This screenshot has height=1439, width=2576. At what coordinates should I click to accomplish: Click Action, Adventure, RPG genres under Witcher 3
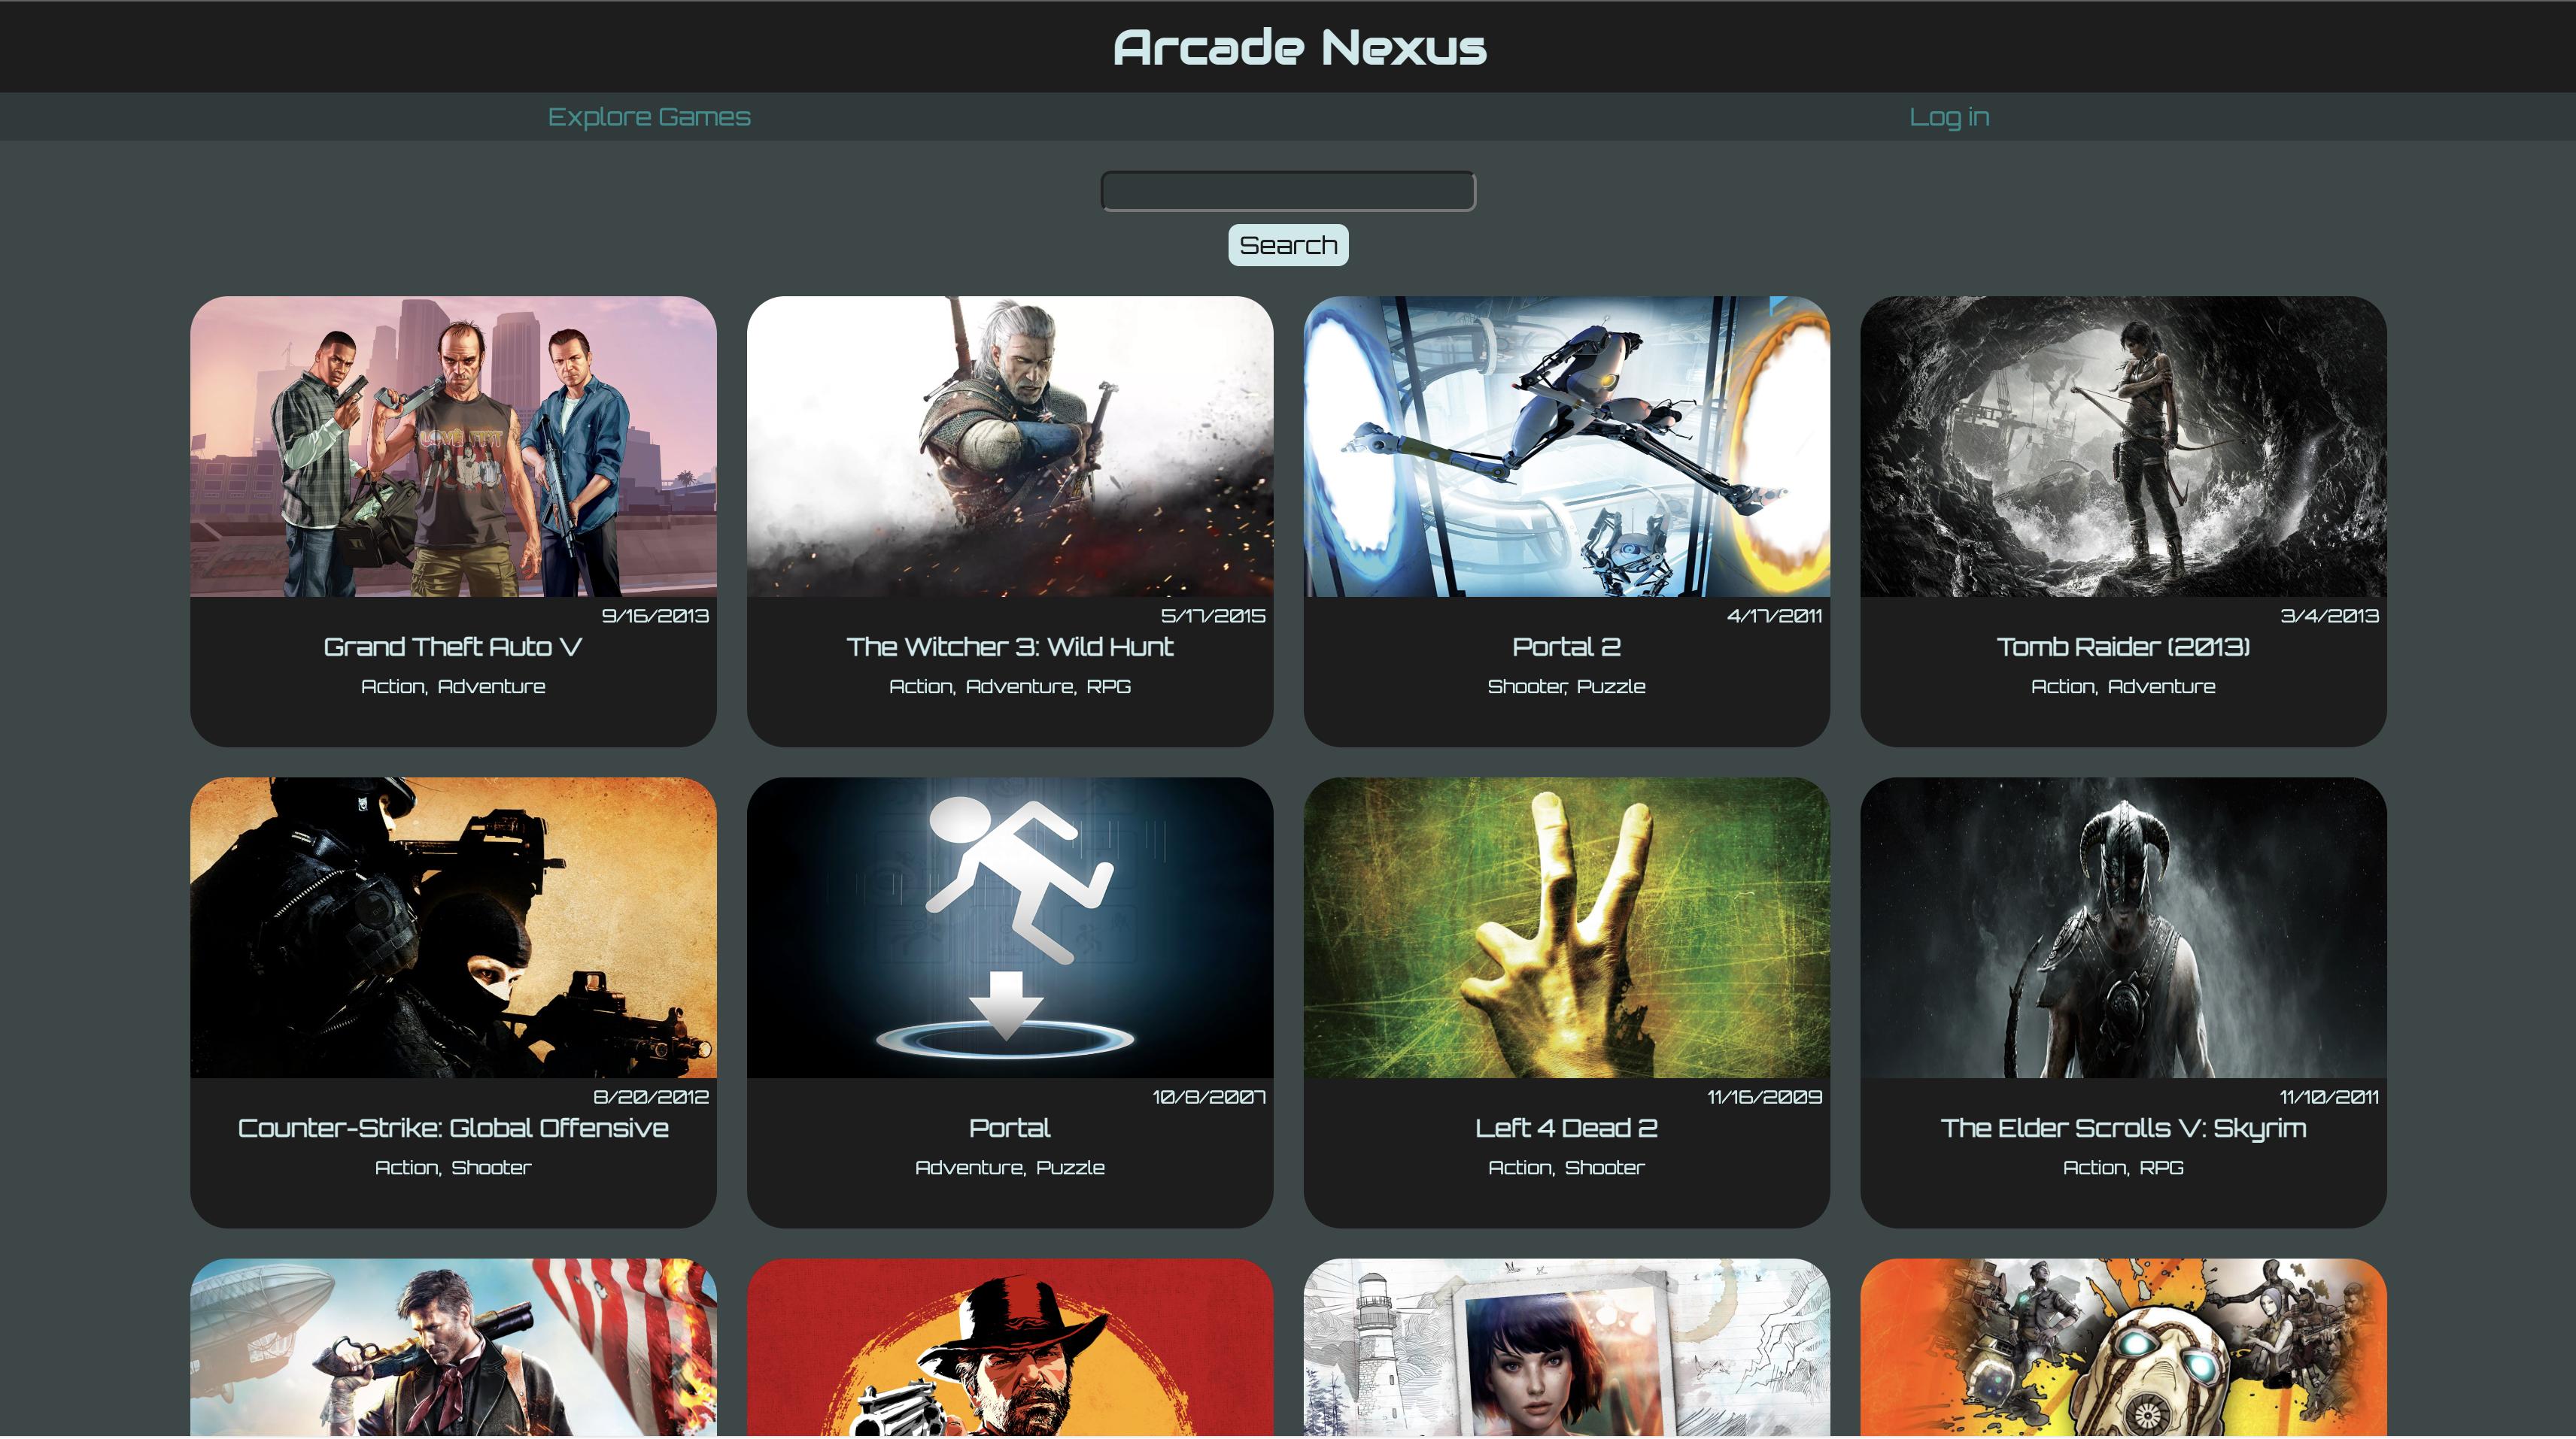1010,686
